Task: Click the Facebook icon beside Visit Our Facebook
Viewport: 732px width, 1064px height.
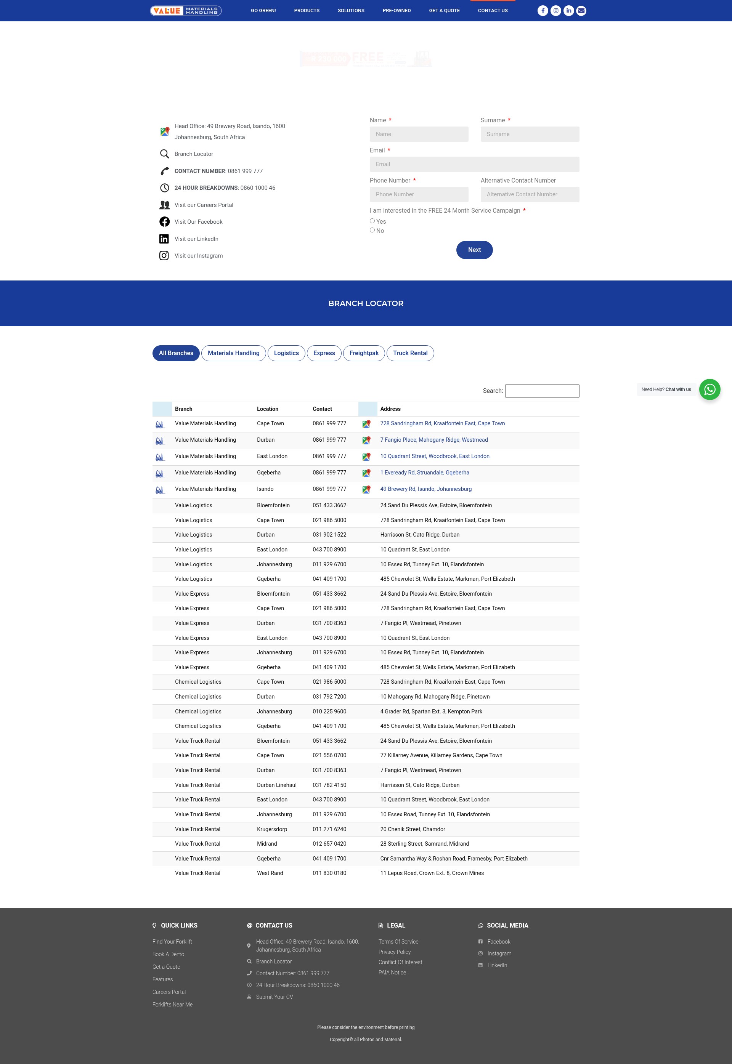Action: tap(164, 222)
